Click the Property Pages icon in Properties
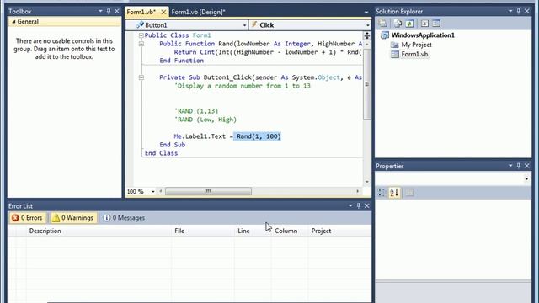539x303 pixels. 409,193
